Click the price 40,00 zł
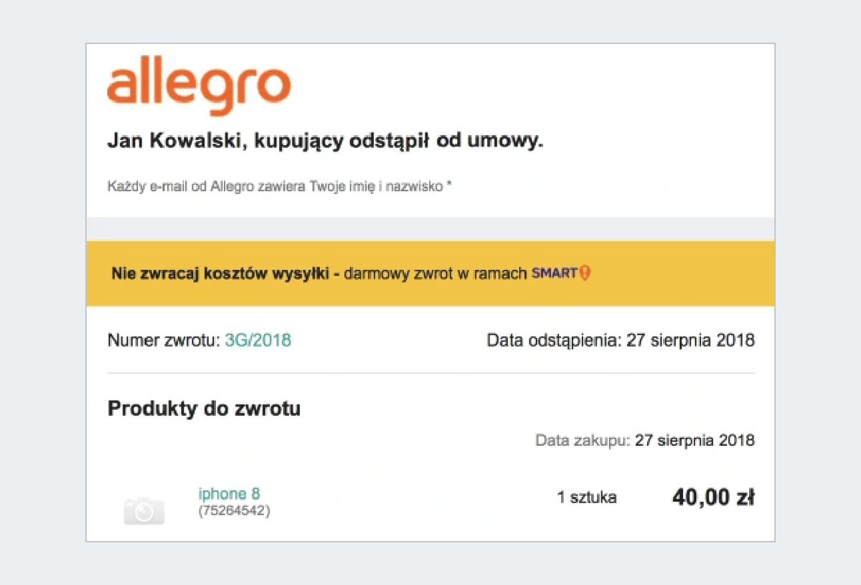The width and height of the screenshot is (861, 585). point(713,497)
